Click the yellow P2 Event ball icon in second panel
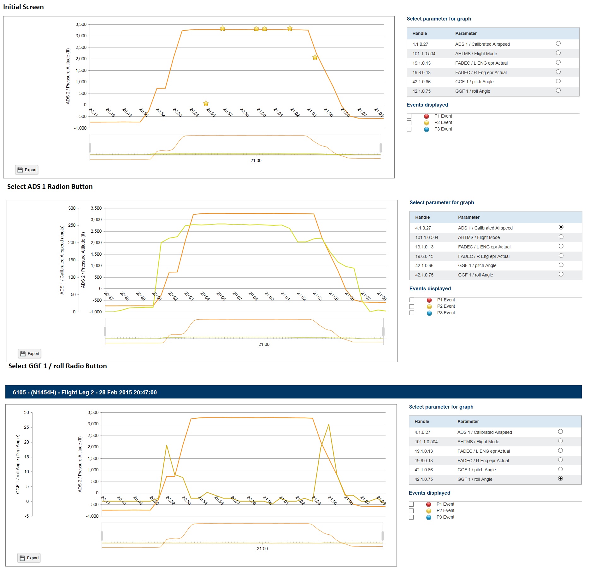Screen dimensions: 595x587 coord(429,306)
